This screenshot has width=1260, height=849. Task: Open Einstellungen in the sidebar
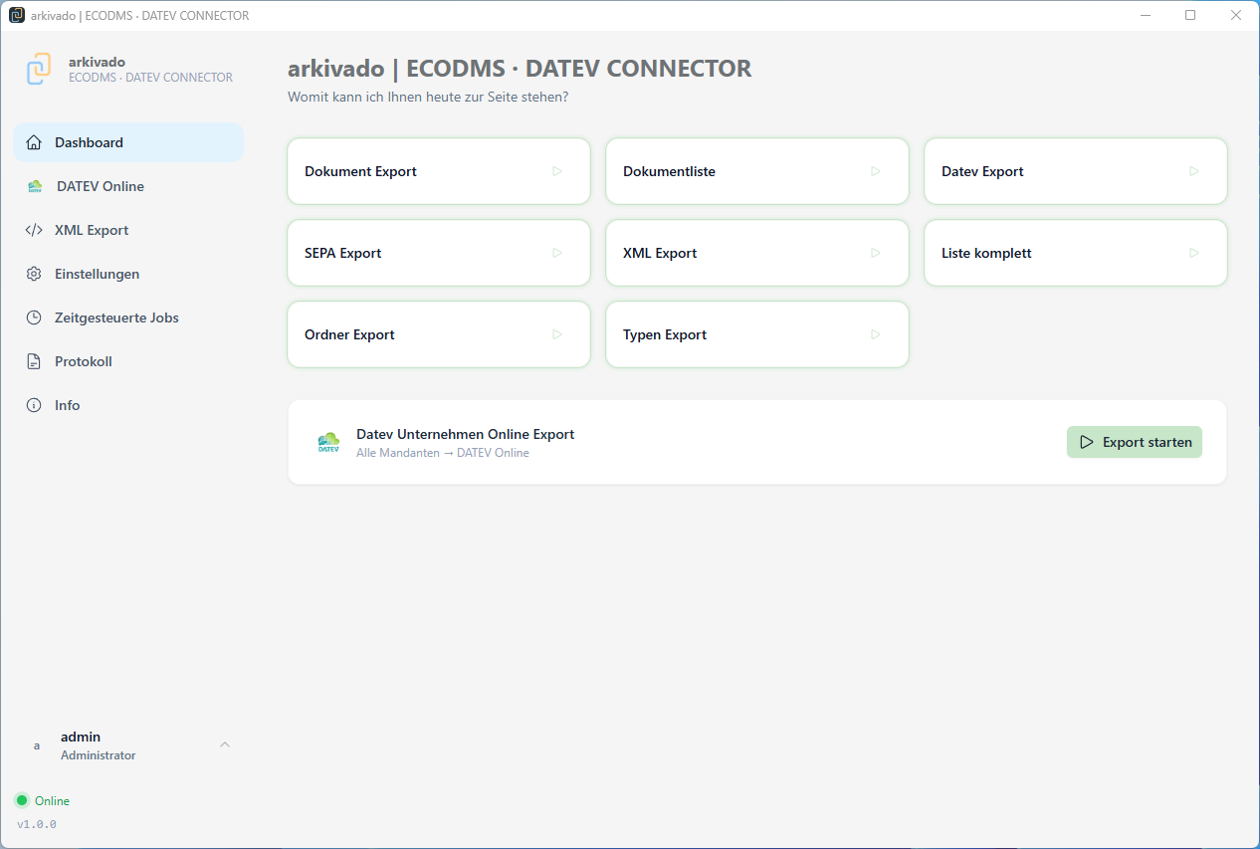click(x=128, y=274)
